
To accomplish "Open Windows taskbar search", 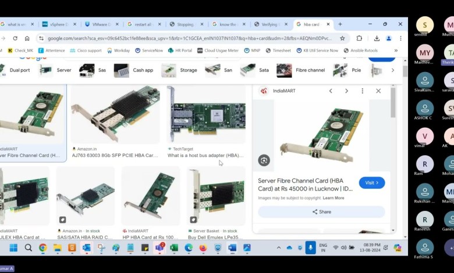I will (x=28, y=247).
